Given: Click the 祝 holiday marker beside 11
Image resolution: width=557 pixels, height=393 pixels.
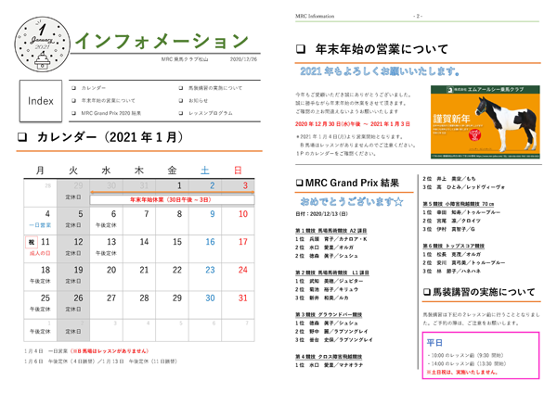Looking at the screenshot, I should pos(32,242).
